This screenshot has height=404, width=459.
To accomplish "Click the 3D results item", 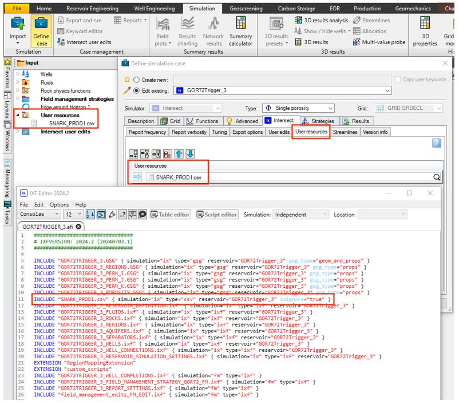I will coord(311,42).
